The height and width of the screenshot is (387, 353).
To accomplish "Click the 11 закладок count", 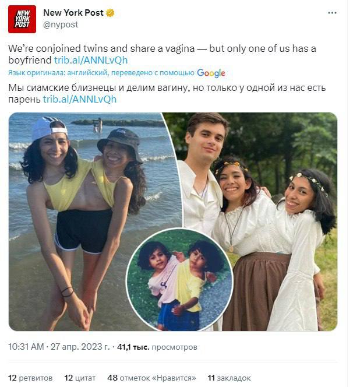I will point(229,378).
